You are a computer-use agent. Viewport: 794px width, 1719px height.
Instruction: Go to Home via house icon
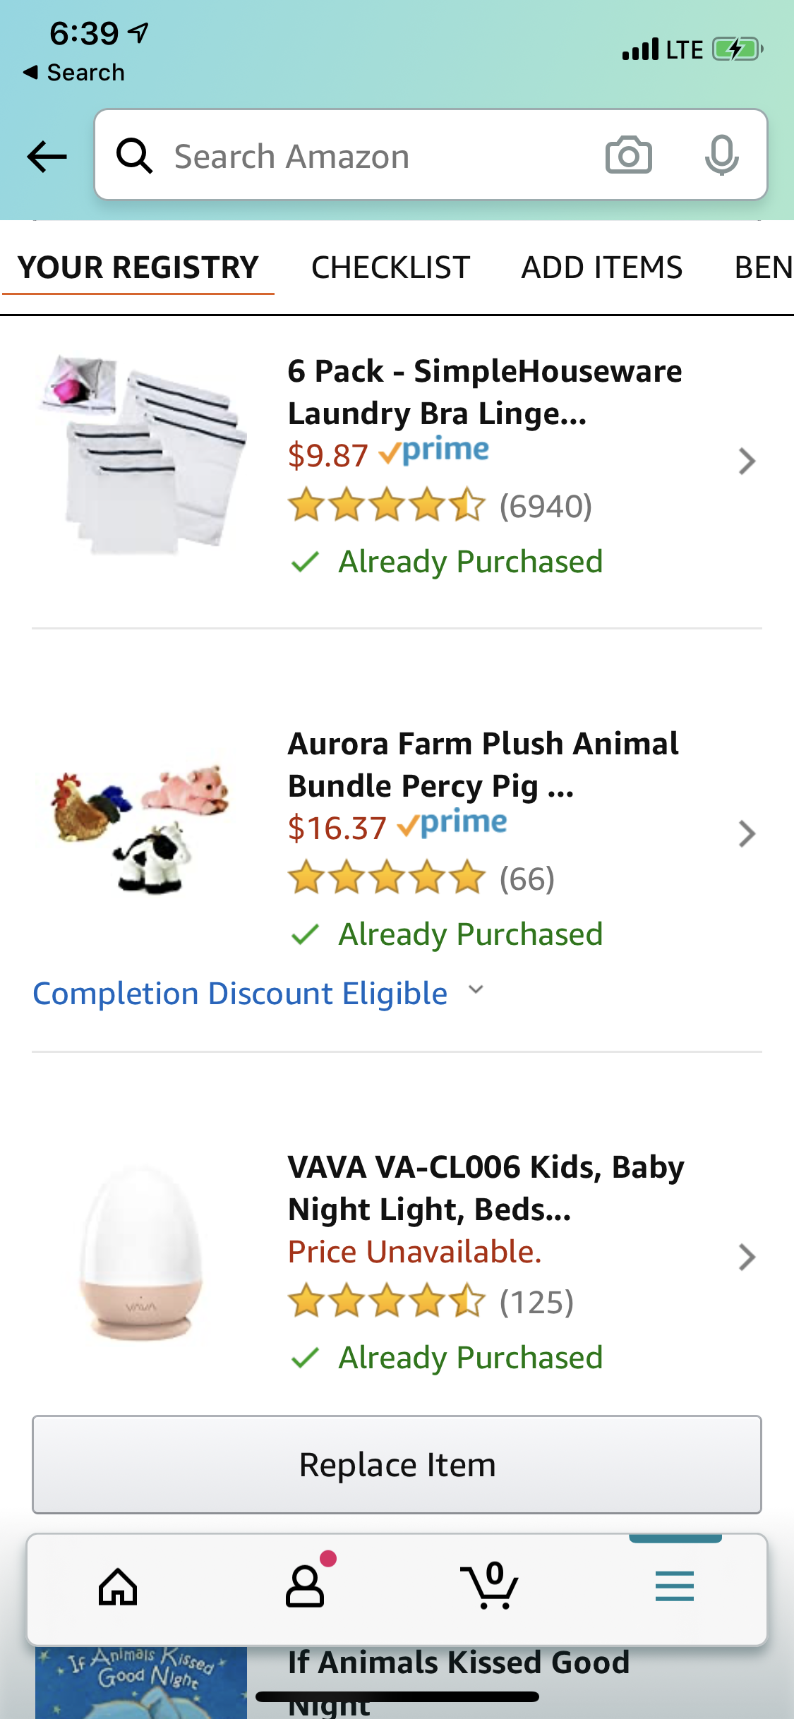(x=118, y=1587)
